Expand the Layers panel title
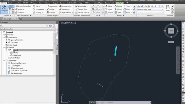Screen dimensions: 185x104 click(x=150, y=15)
